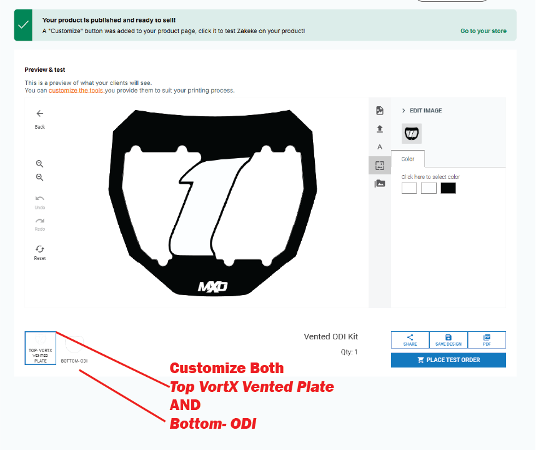Screen dimensions: 536x450
Task: Reset the design with Reset icon
Action: [40, 249]
